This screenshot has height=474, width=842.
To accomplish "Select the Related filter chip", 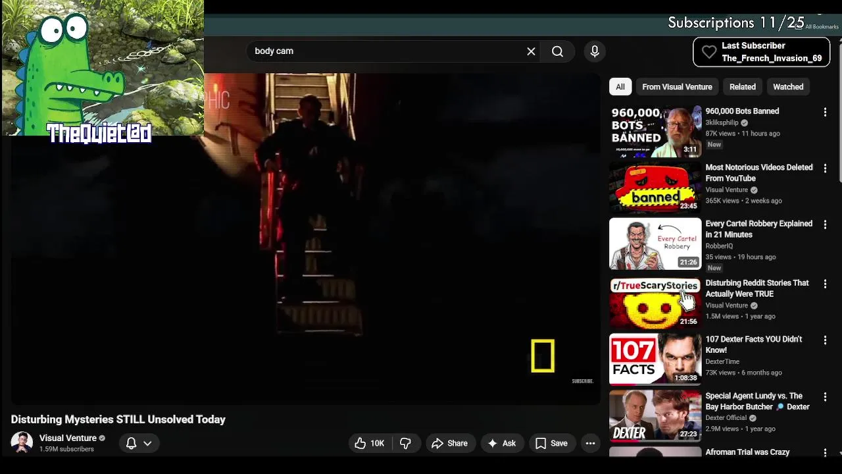I will click(x=742, y=87).
